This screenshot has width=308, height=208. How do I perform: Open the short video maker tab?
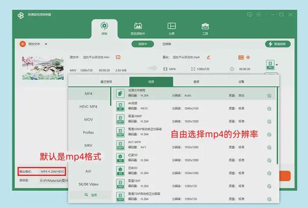coord(138,28)
